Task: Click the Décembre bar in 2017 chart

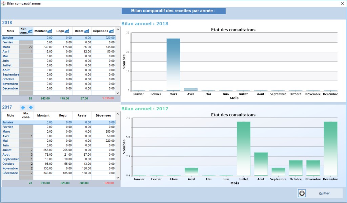Action: 330,148
